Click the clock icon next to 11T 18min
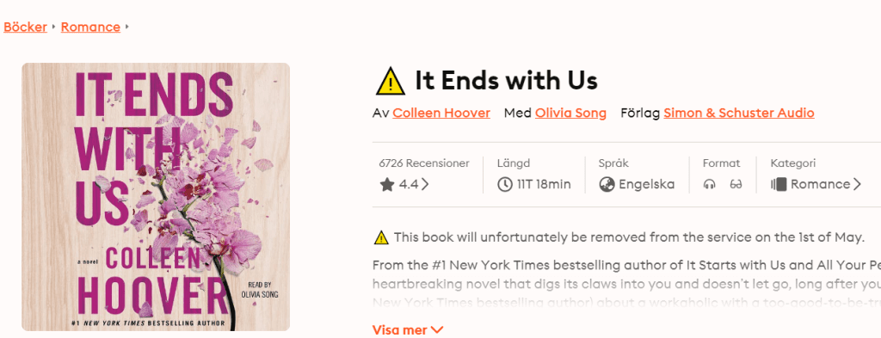The height and width of the screenshot is (338, 881). tap(505, 184)
